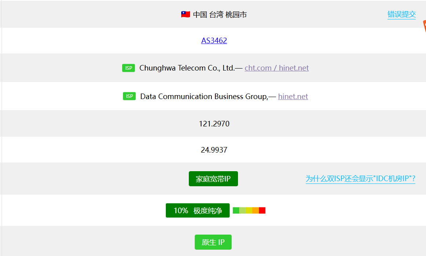Click the latitude value 24.9937
The width and height of the screenshot is (426, 256).
tap(214, 150)
